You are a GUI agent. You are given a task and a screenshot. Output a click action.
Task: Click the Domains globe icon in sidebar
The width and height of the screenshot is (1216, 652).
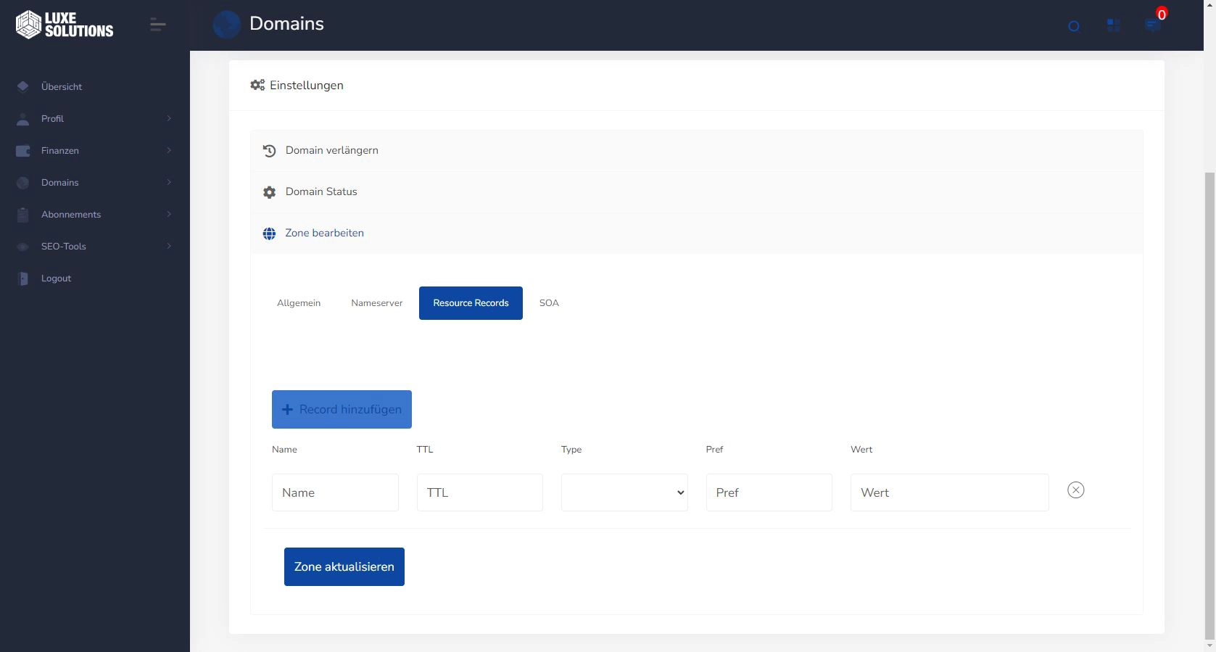pos(23,183)
